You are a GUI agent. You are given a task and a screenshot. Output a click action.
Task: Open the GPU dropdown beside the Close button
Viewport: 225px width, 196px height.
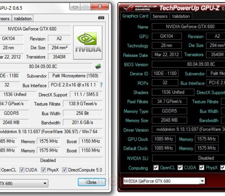click(x=45, y=183)
